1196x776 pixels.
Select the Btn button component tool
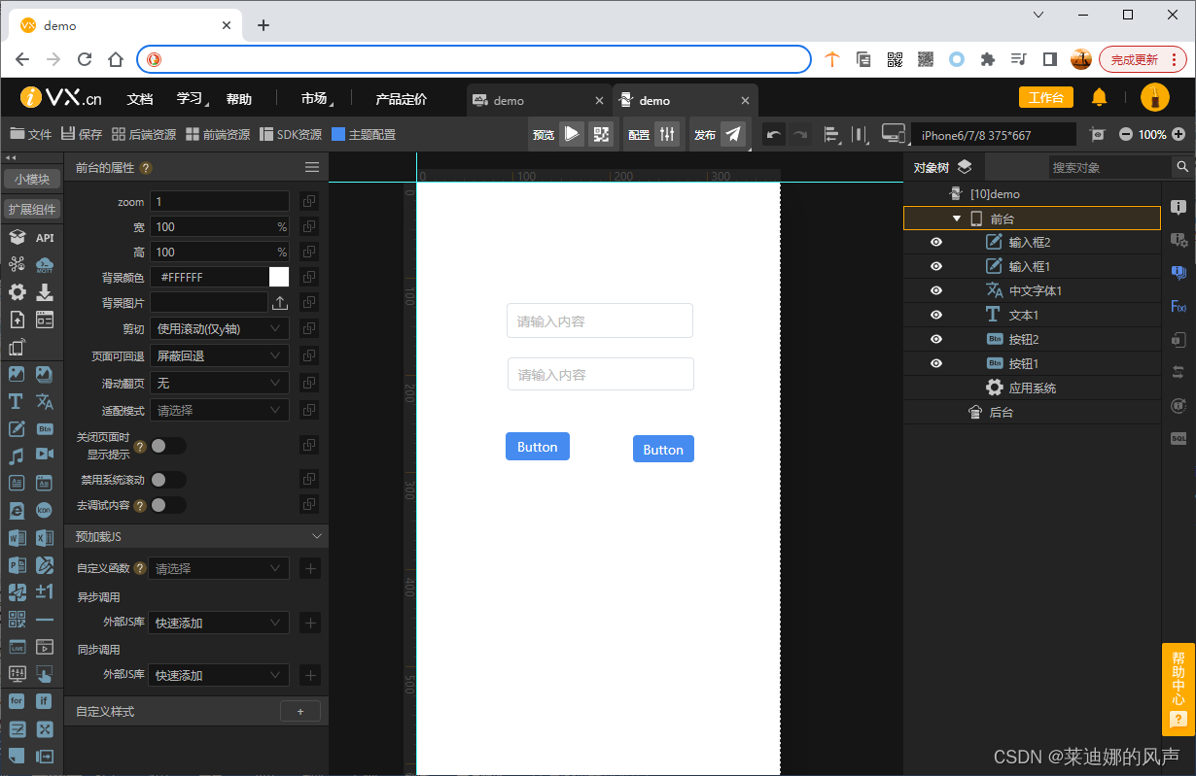(x=45, y=428)
